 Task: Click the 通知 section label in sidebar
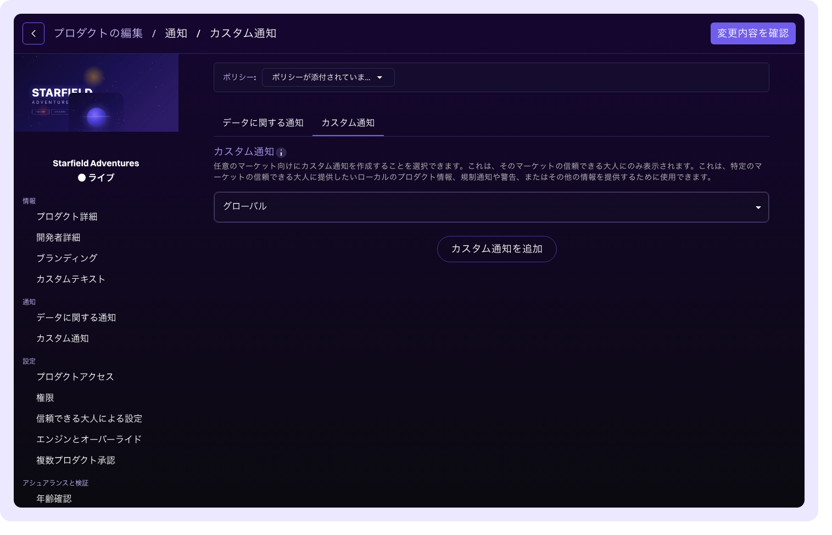click(x=29, y=302)
